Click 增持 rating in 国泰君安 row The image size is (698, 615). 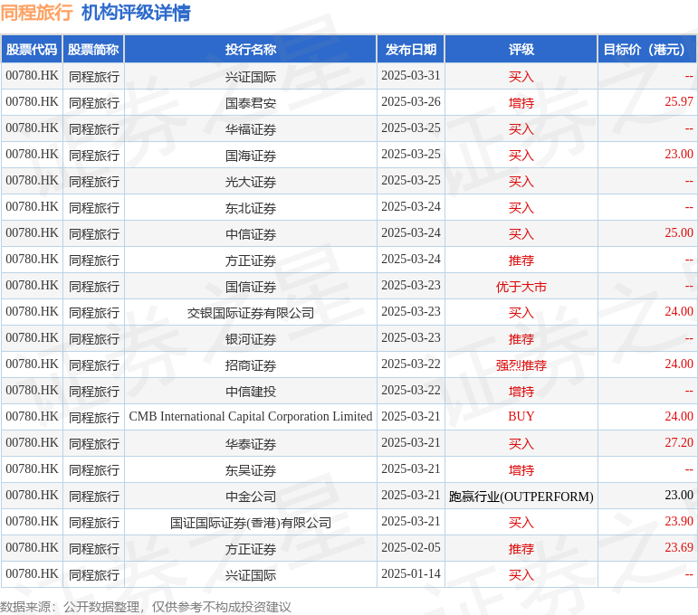521,103
